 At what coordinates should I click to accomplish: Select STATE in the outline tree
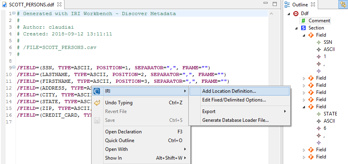click(330, 114)
